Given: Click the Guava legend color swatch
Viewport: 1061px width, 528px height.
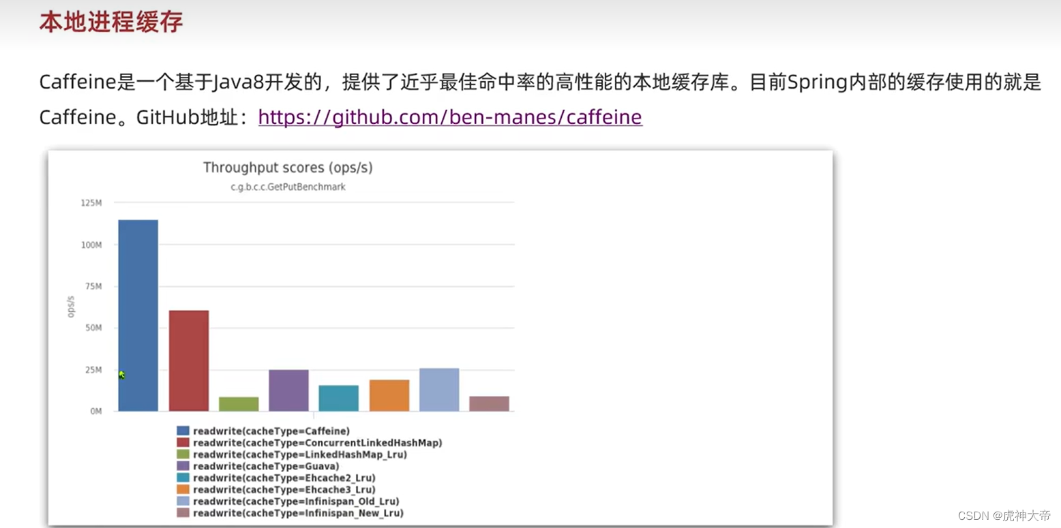Looking at the screenshot, I should point(183,466).
